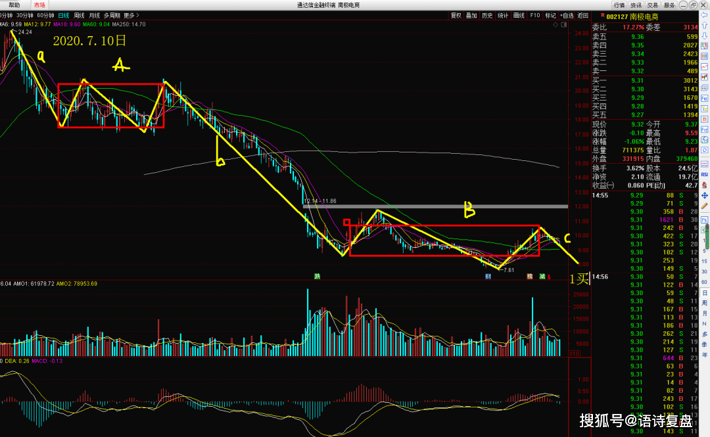Screen dimensions: 710x437
Task: Click the panel layout icon above chart
Action: (563, 24)
